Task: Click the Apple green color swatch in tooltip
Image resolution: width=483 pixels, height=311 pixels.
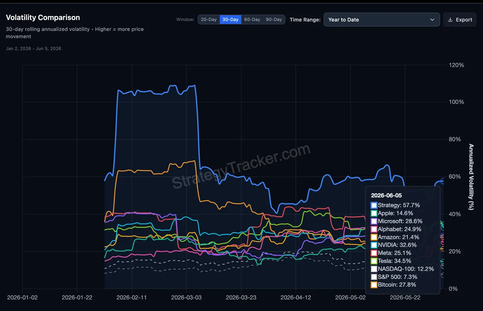Action: pyautogui.click(x=374, y=213)
